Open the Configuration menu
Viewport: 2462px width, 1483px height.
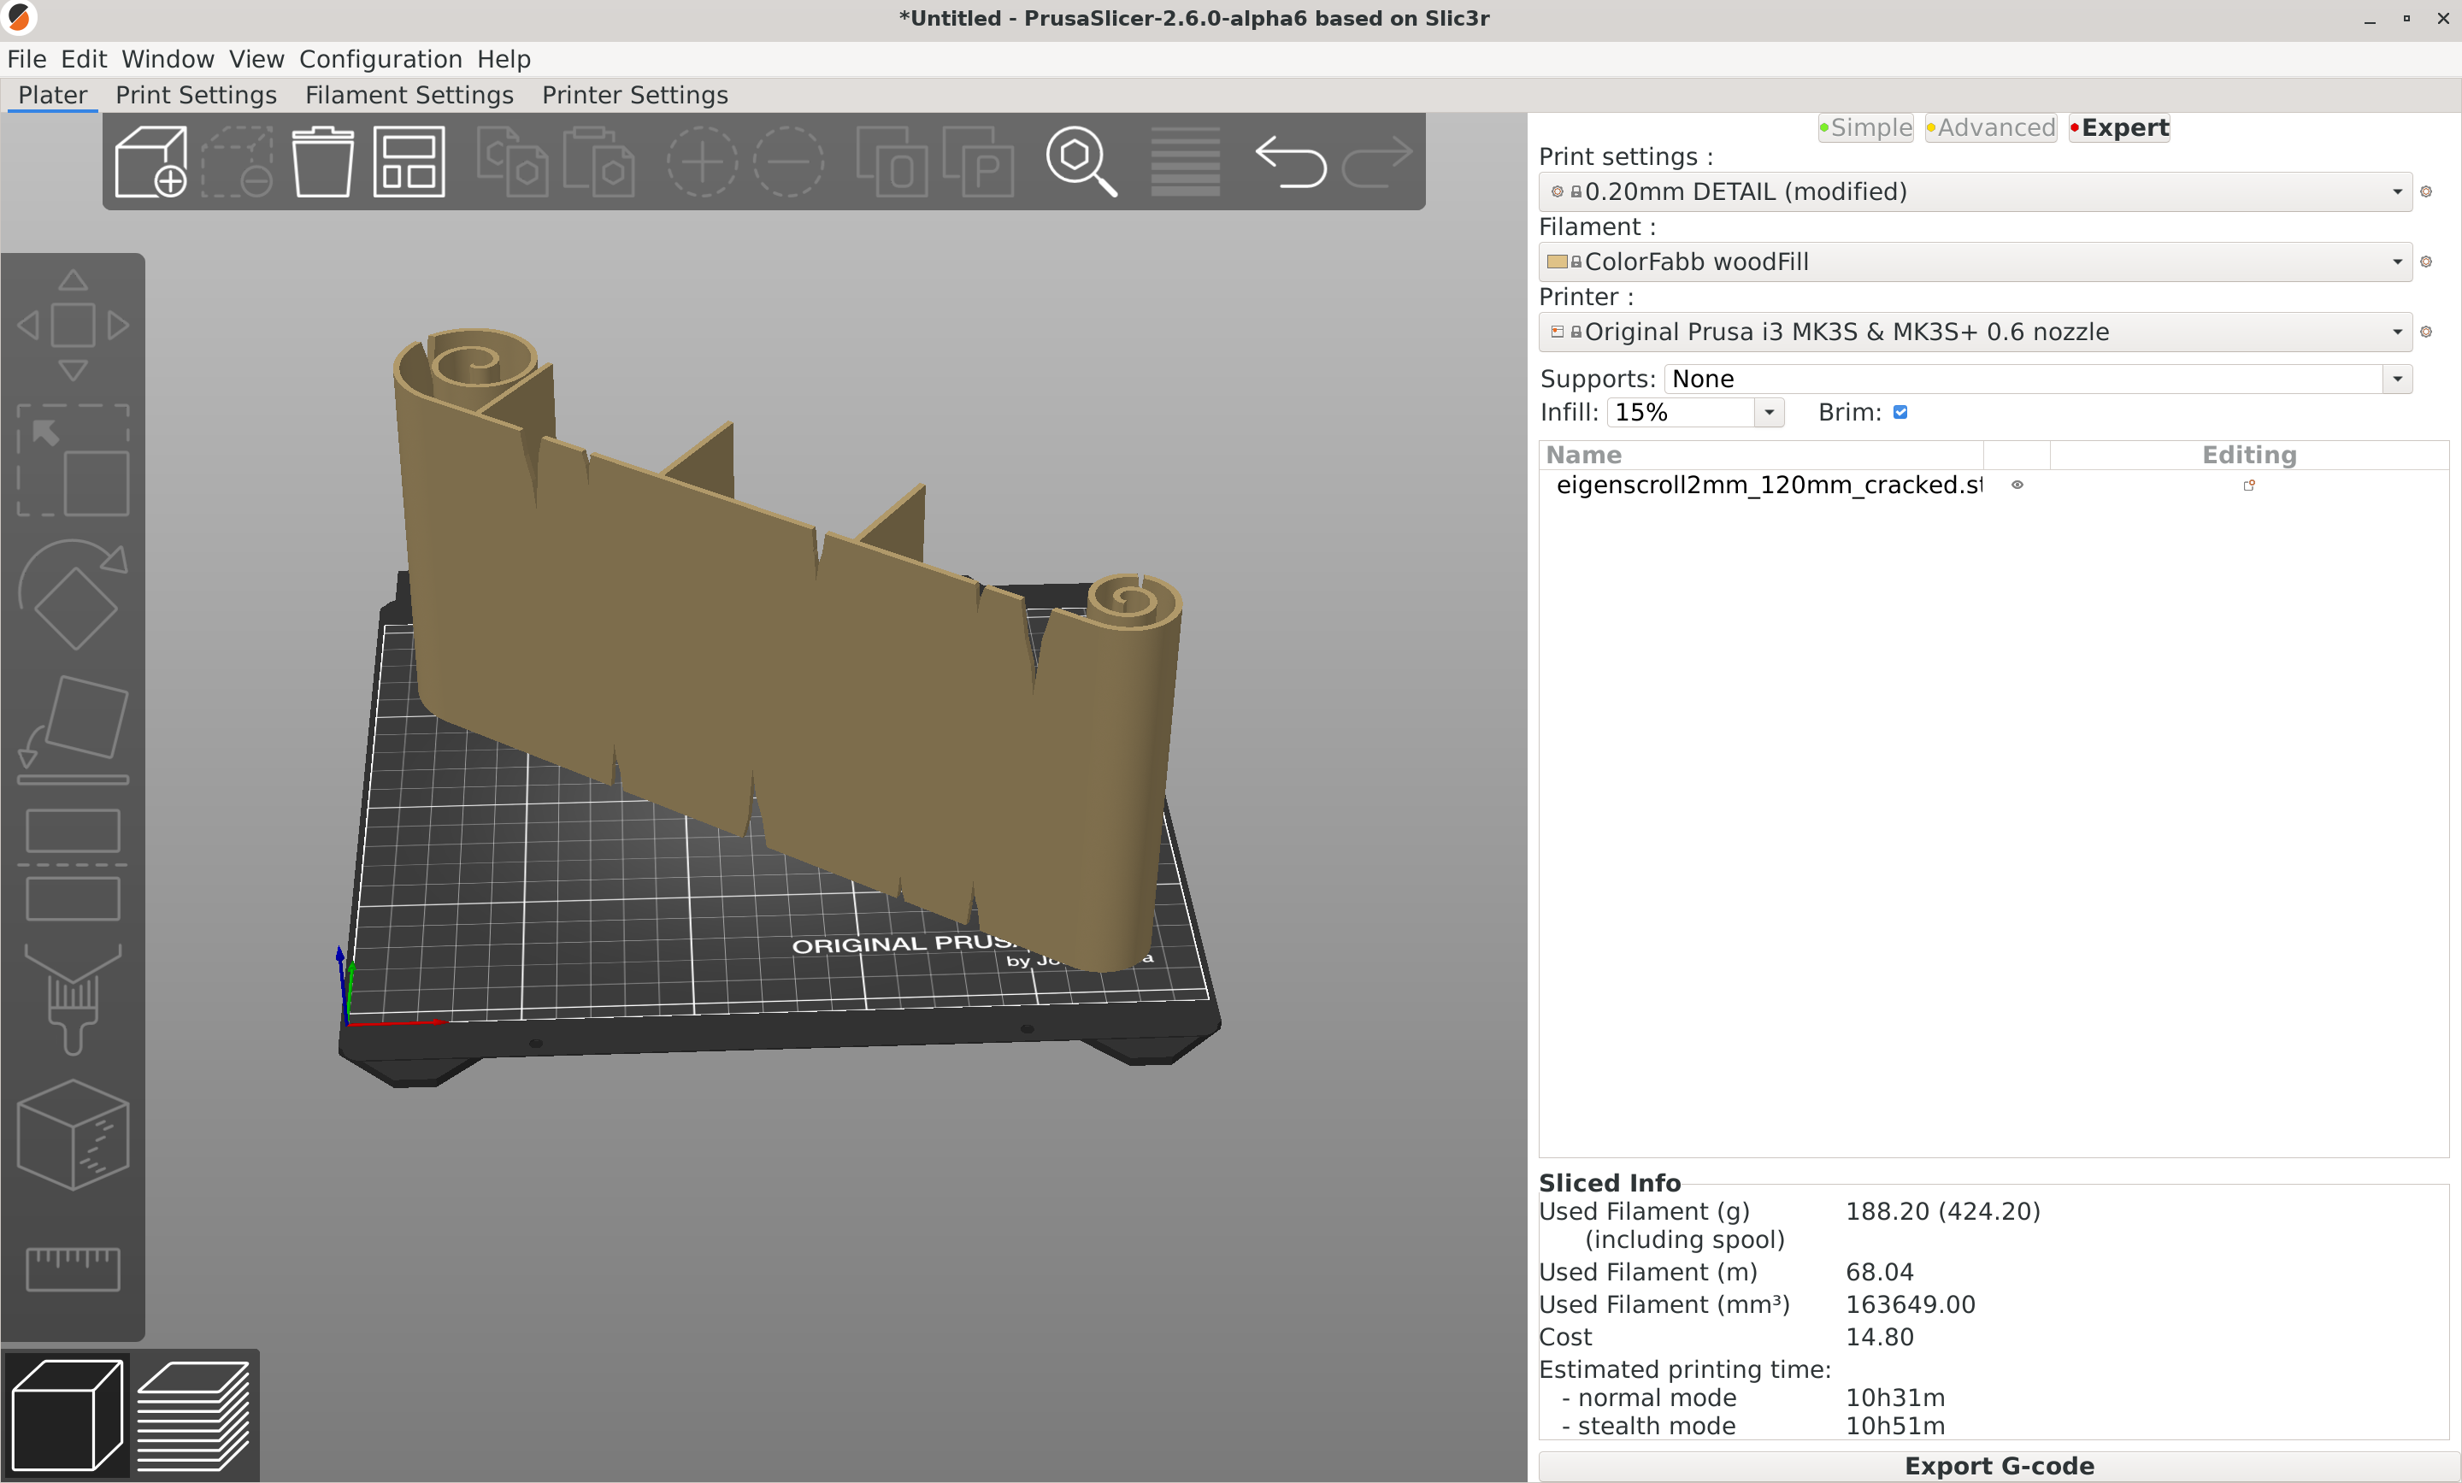tap(380, 59)
